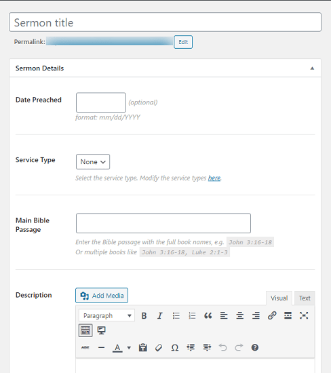Open the text color picker arrow
Viewport: 331px width, 373px height.
pyautogui.click(x=129, y=347)
